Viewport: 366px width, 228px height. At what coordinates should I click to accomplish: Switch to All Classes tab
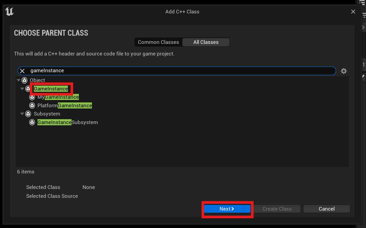[206, 42]
